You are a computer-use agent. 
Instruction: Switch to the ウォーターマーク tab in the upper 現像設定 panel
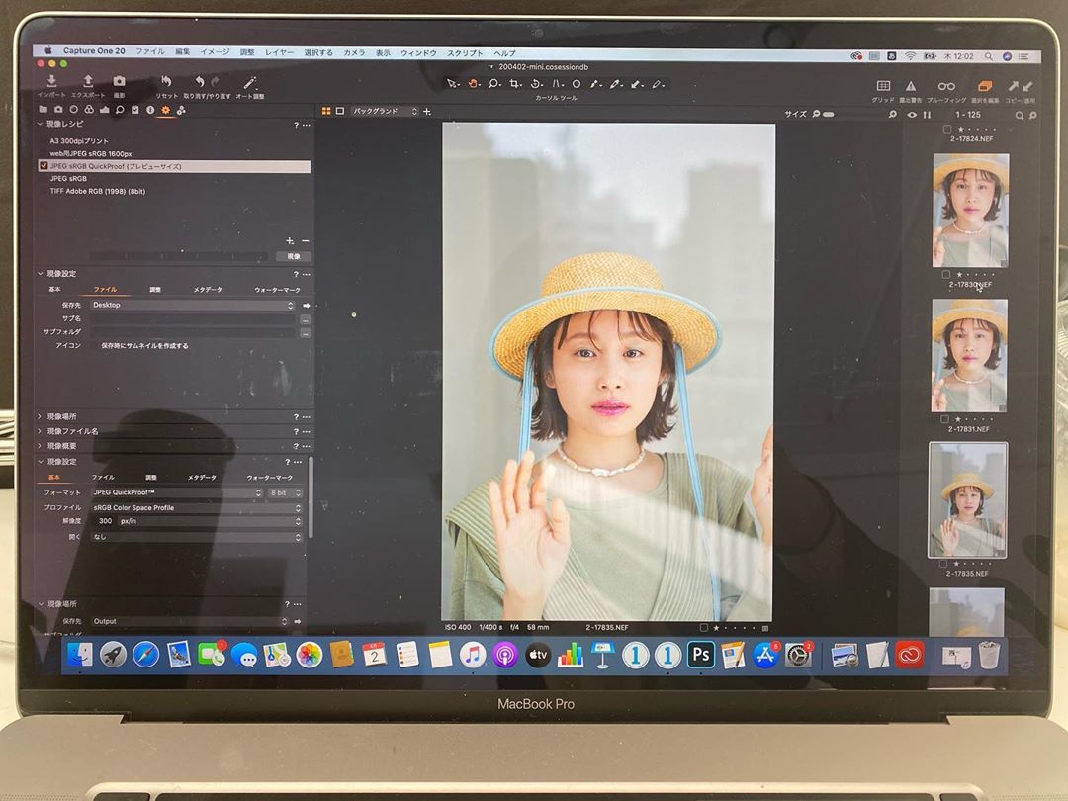(277, 290)
